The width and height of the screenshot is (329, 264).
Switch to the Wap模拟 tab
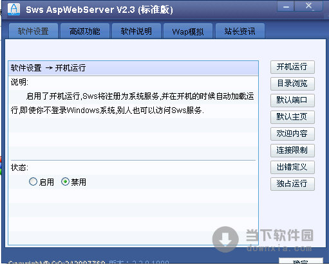188,31
